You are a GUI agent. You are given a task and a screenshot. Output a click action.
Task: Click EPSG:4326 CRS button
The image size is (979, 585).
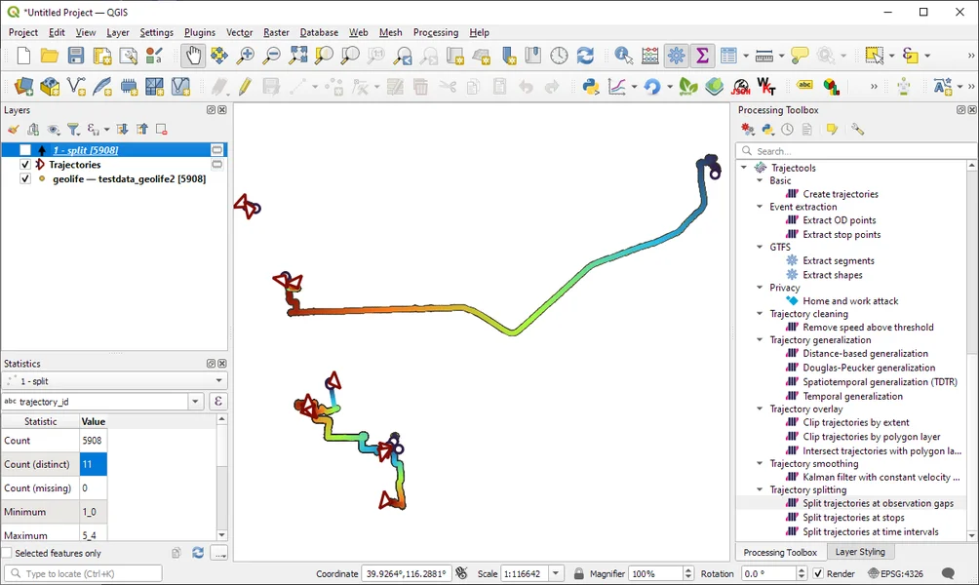coord(895,573)
